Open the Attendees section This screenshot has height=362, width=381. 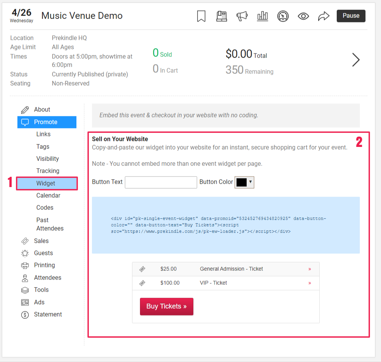[48, 278]
